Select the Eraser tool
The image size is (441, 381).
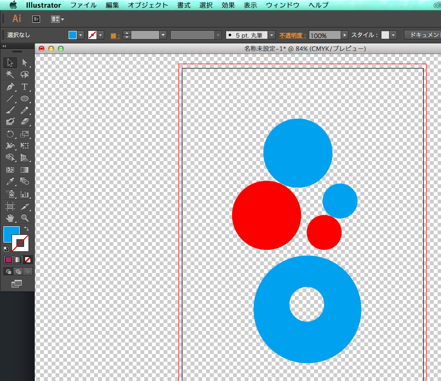click(25, 122)
